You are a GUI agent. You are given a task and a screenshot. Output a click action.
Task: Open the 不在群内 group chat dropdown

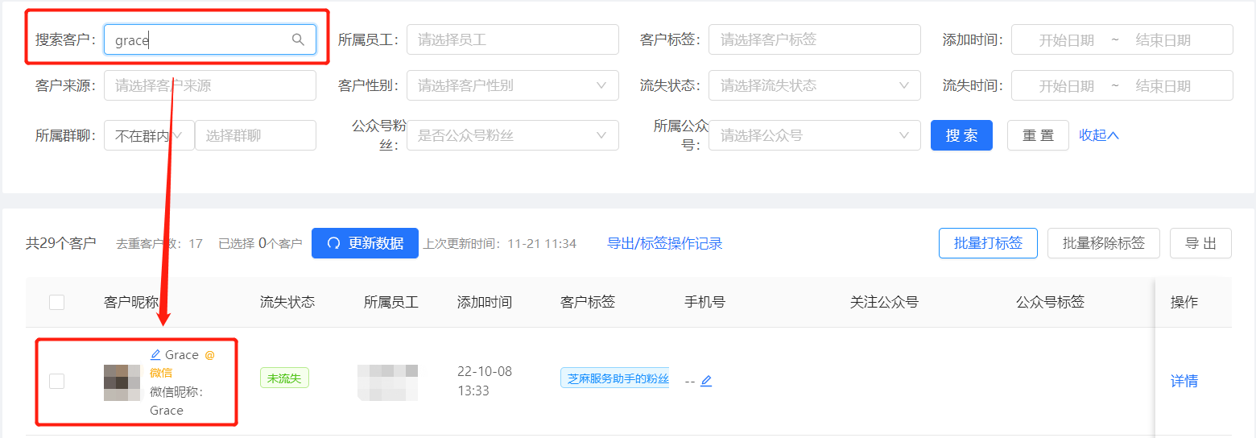(x=149, y=135)
